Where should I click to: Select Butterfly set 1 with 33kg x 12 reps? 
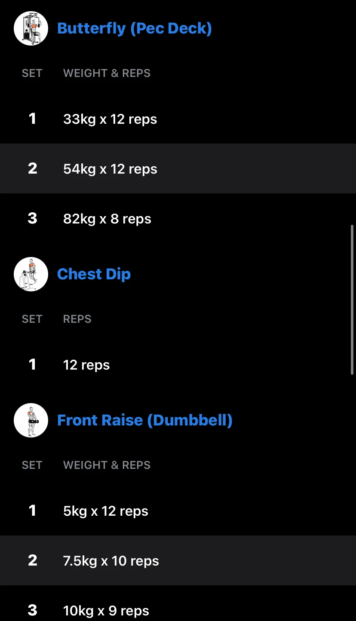point(178,119)
